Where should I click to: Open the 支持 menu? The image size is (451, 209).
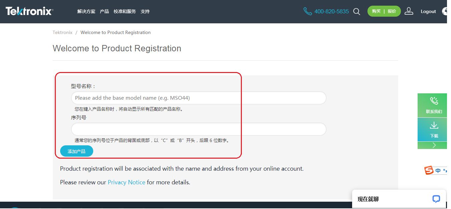pyautogui.click(x=145, y=11)
